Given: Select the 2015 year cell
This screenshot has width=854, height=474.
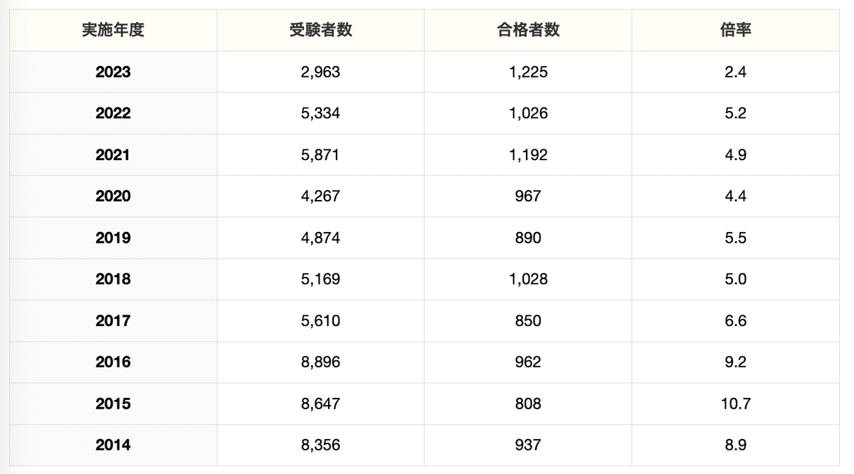Looking at the screenshot, I should click(113, 404).
